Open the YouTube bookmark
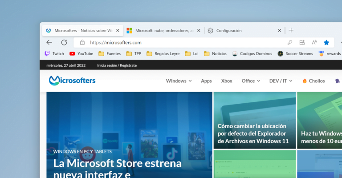The width and height of the screenshot is (342, 178). (81, 53)
